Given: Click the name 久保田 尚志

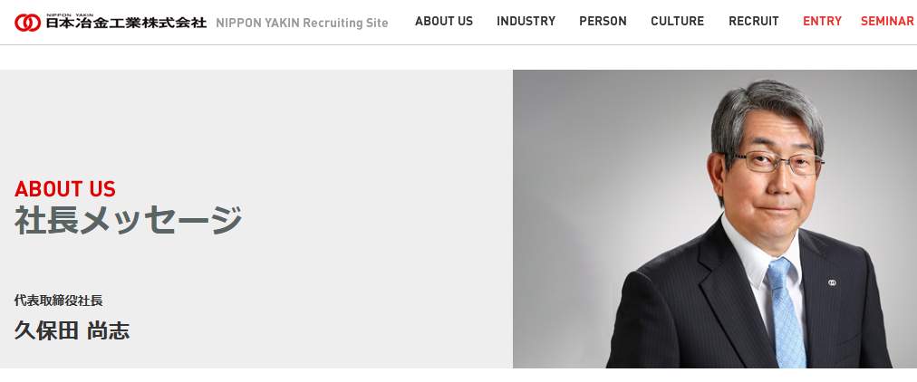Looking at the screenshot, I should (x=72, y=330).
